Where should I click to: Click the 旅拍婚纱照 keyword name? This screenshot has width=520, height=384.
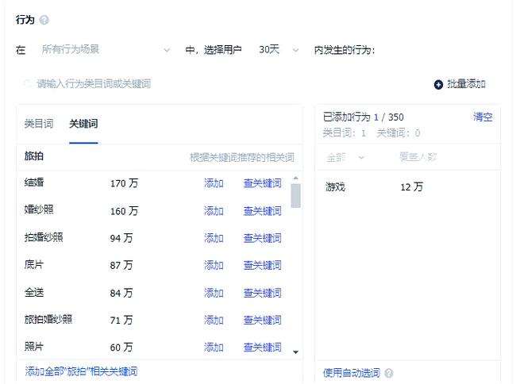pos(48,320)
